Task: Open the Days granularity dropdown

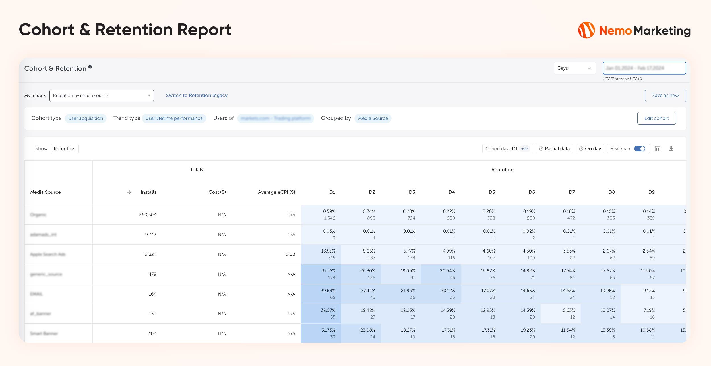Action: [x=574, y=68]
